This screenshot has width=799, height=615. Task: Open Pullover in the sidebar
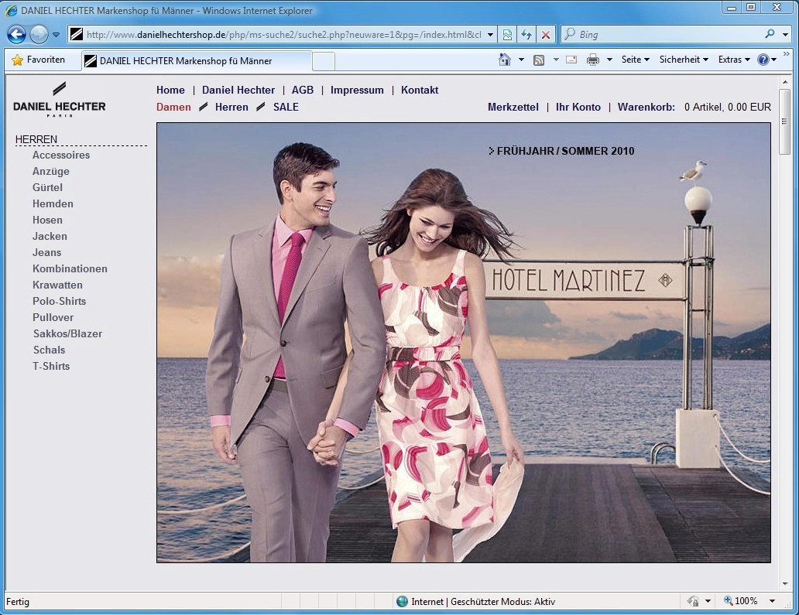coord(53,318)
